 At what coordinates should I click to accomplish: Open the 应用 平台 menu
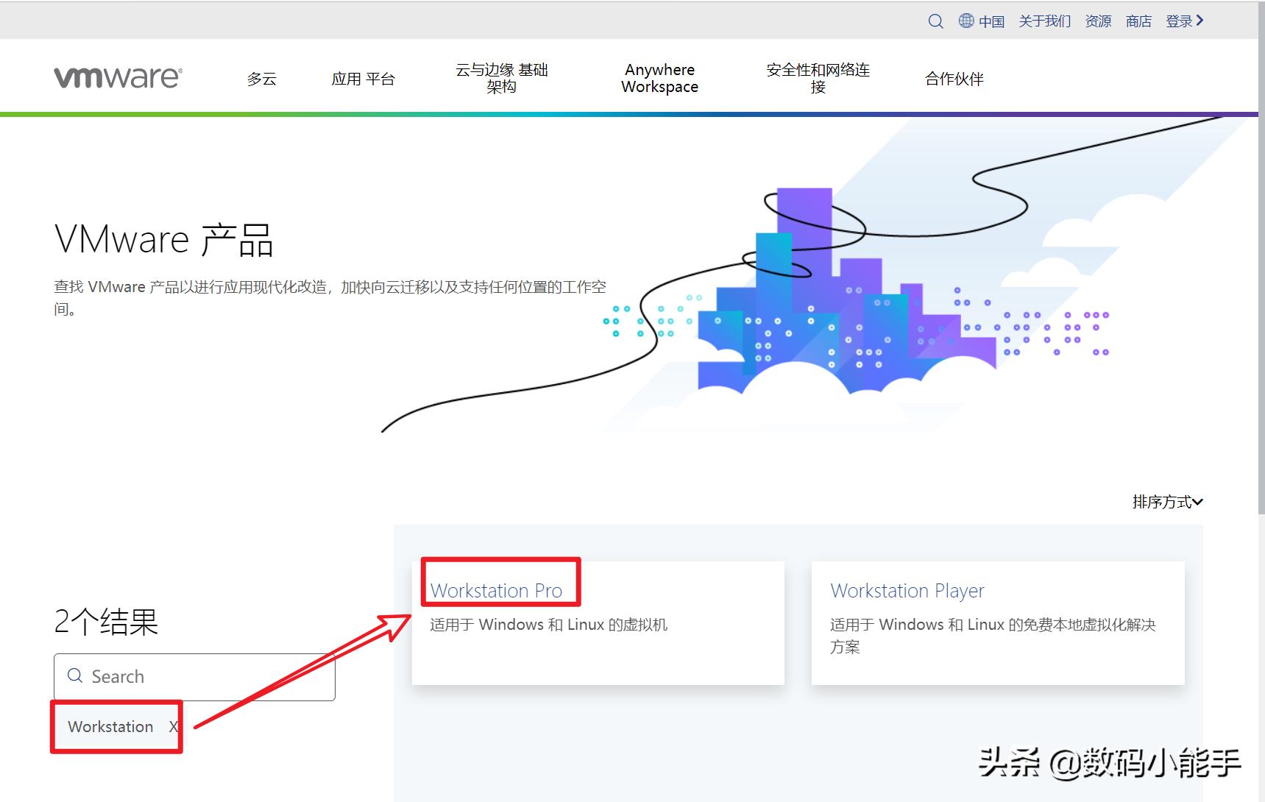pyautogui.click(x=364, y=79)
